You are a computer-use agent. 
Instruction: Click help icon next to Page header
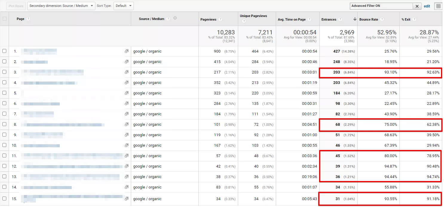pyautogui.click(x=28, y=19)
